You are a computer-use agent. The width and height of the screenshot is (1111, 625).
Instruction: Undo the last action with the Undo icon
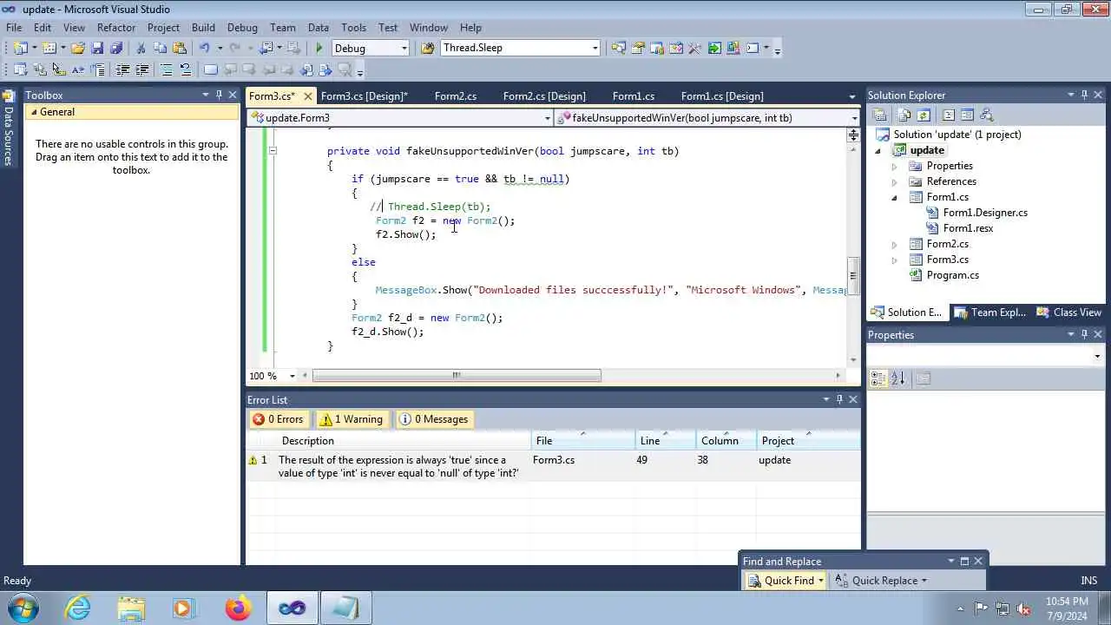(x=205, y=48)
